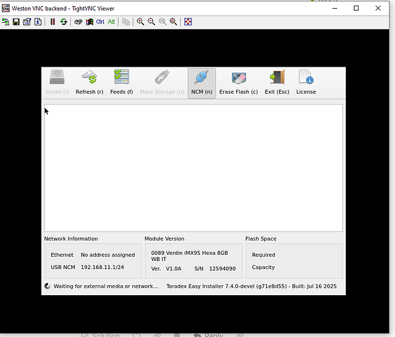Click inside the empty image list area
Screen dimensions: 395x337
(x=193, y=168)
